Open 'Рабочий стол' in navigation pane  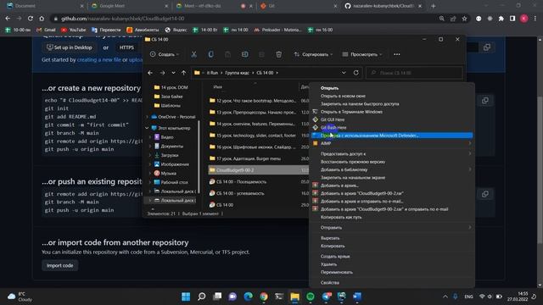175,182
